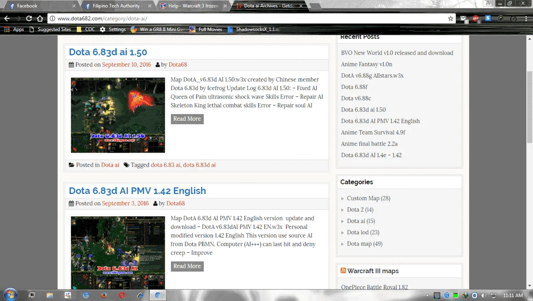Open recent post Dota 6.83d AI PMV 1.42 English

380,121
